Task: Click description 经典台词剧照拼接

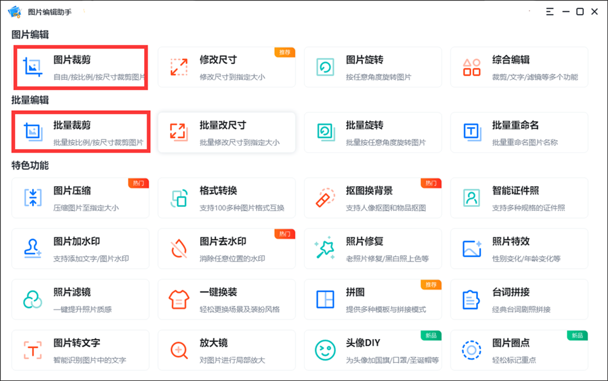Action: pos(522,310)
